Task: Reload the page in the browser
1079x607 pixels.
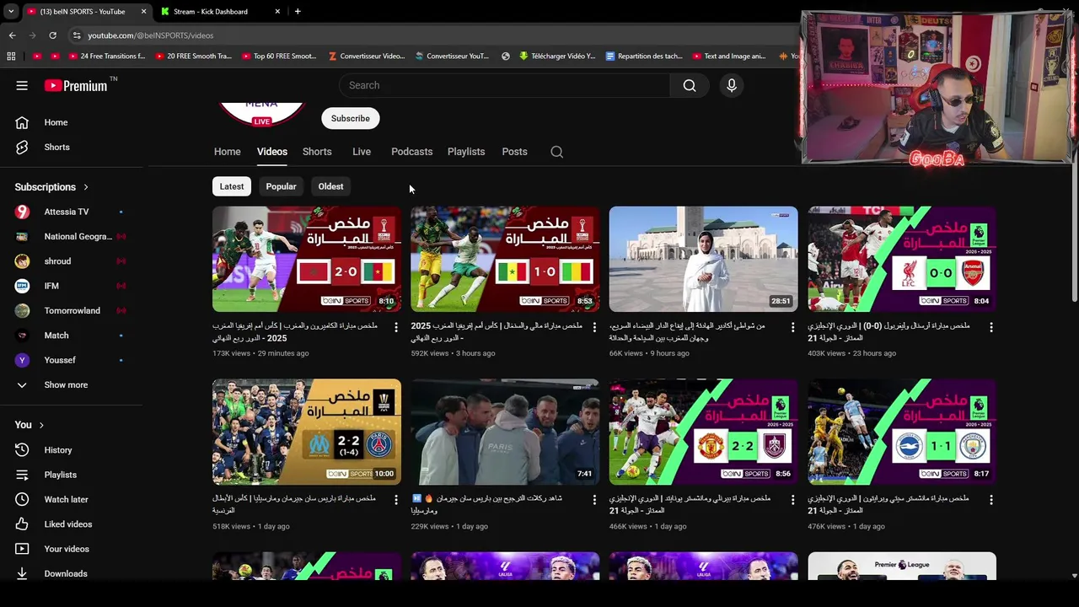Action: 52,35
